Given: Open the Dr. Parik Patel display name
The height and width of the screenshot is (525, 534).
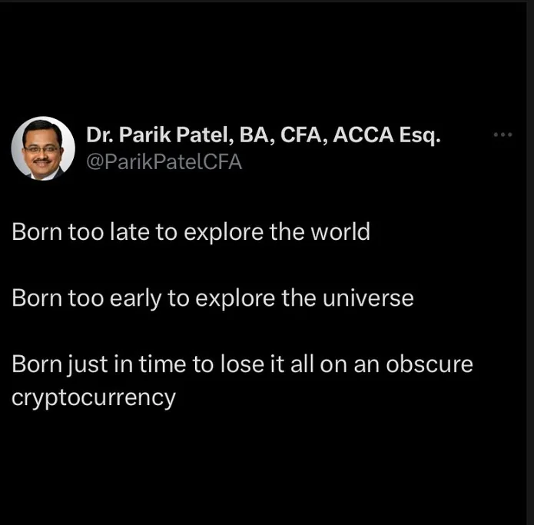Looking at the screenshot, I should 264,135.
